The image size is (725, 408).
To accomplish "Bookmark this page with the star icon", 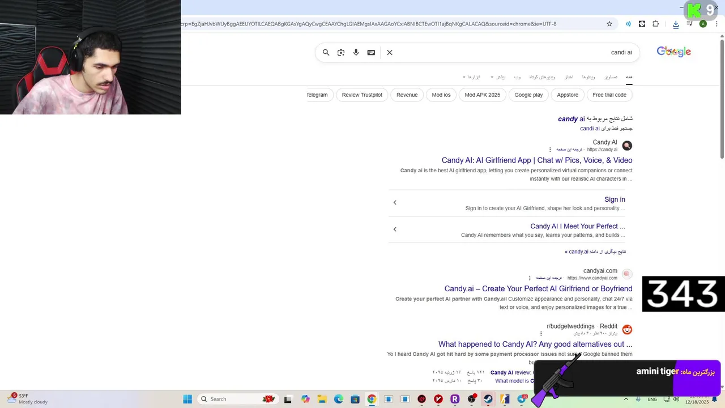I will click(x=609, y=24).
